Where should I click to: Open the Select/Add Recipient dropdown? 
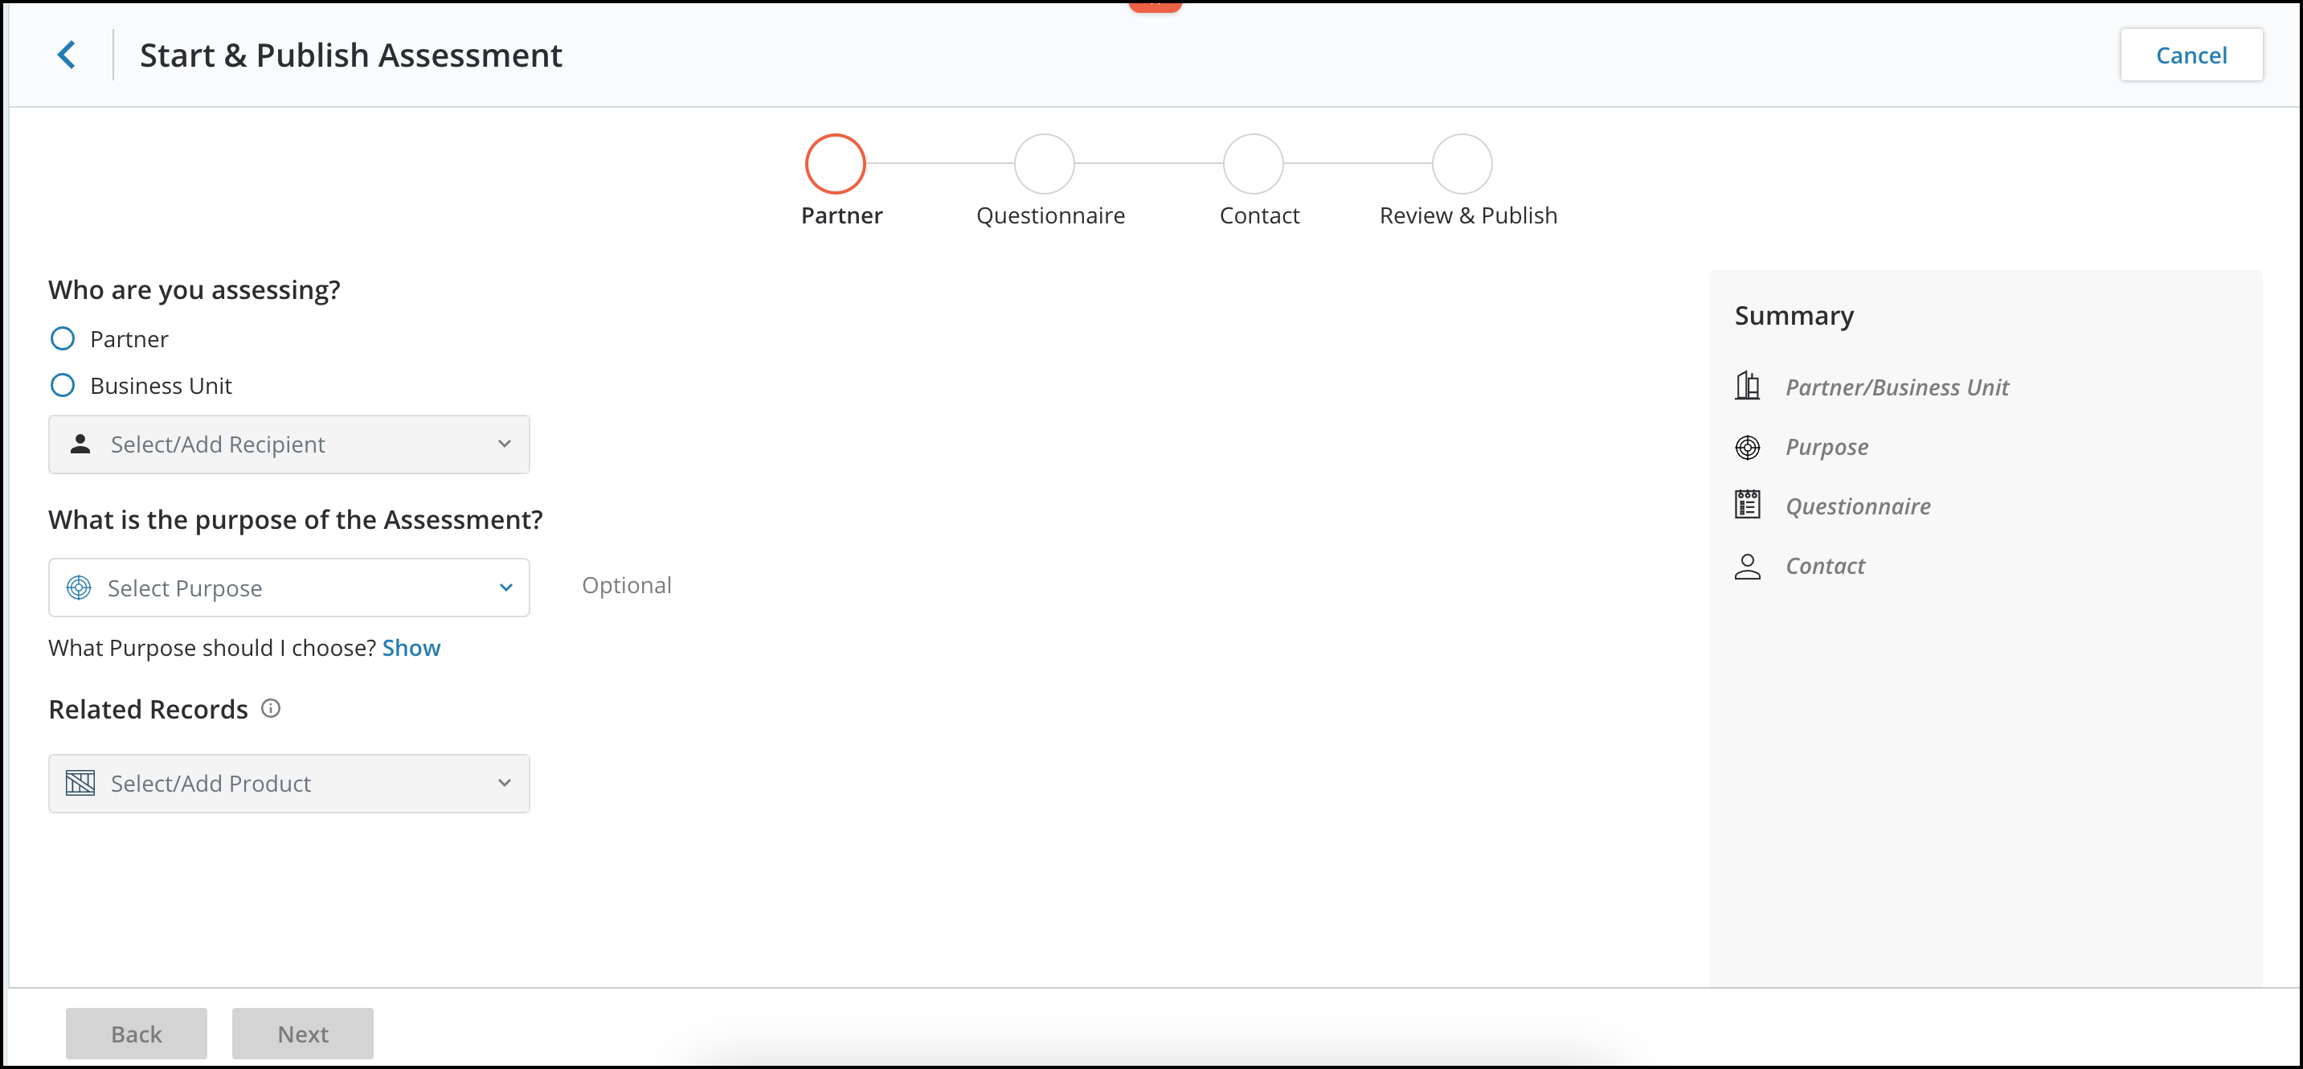pyautogui.click(x=288, y=444)
